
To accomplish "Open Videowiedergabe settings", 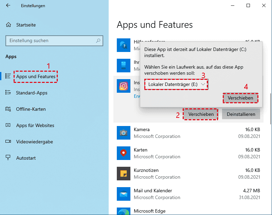I will click(34, 142).
